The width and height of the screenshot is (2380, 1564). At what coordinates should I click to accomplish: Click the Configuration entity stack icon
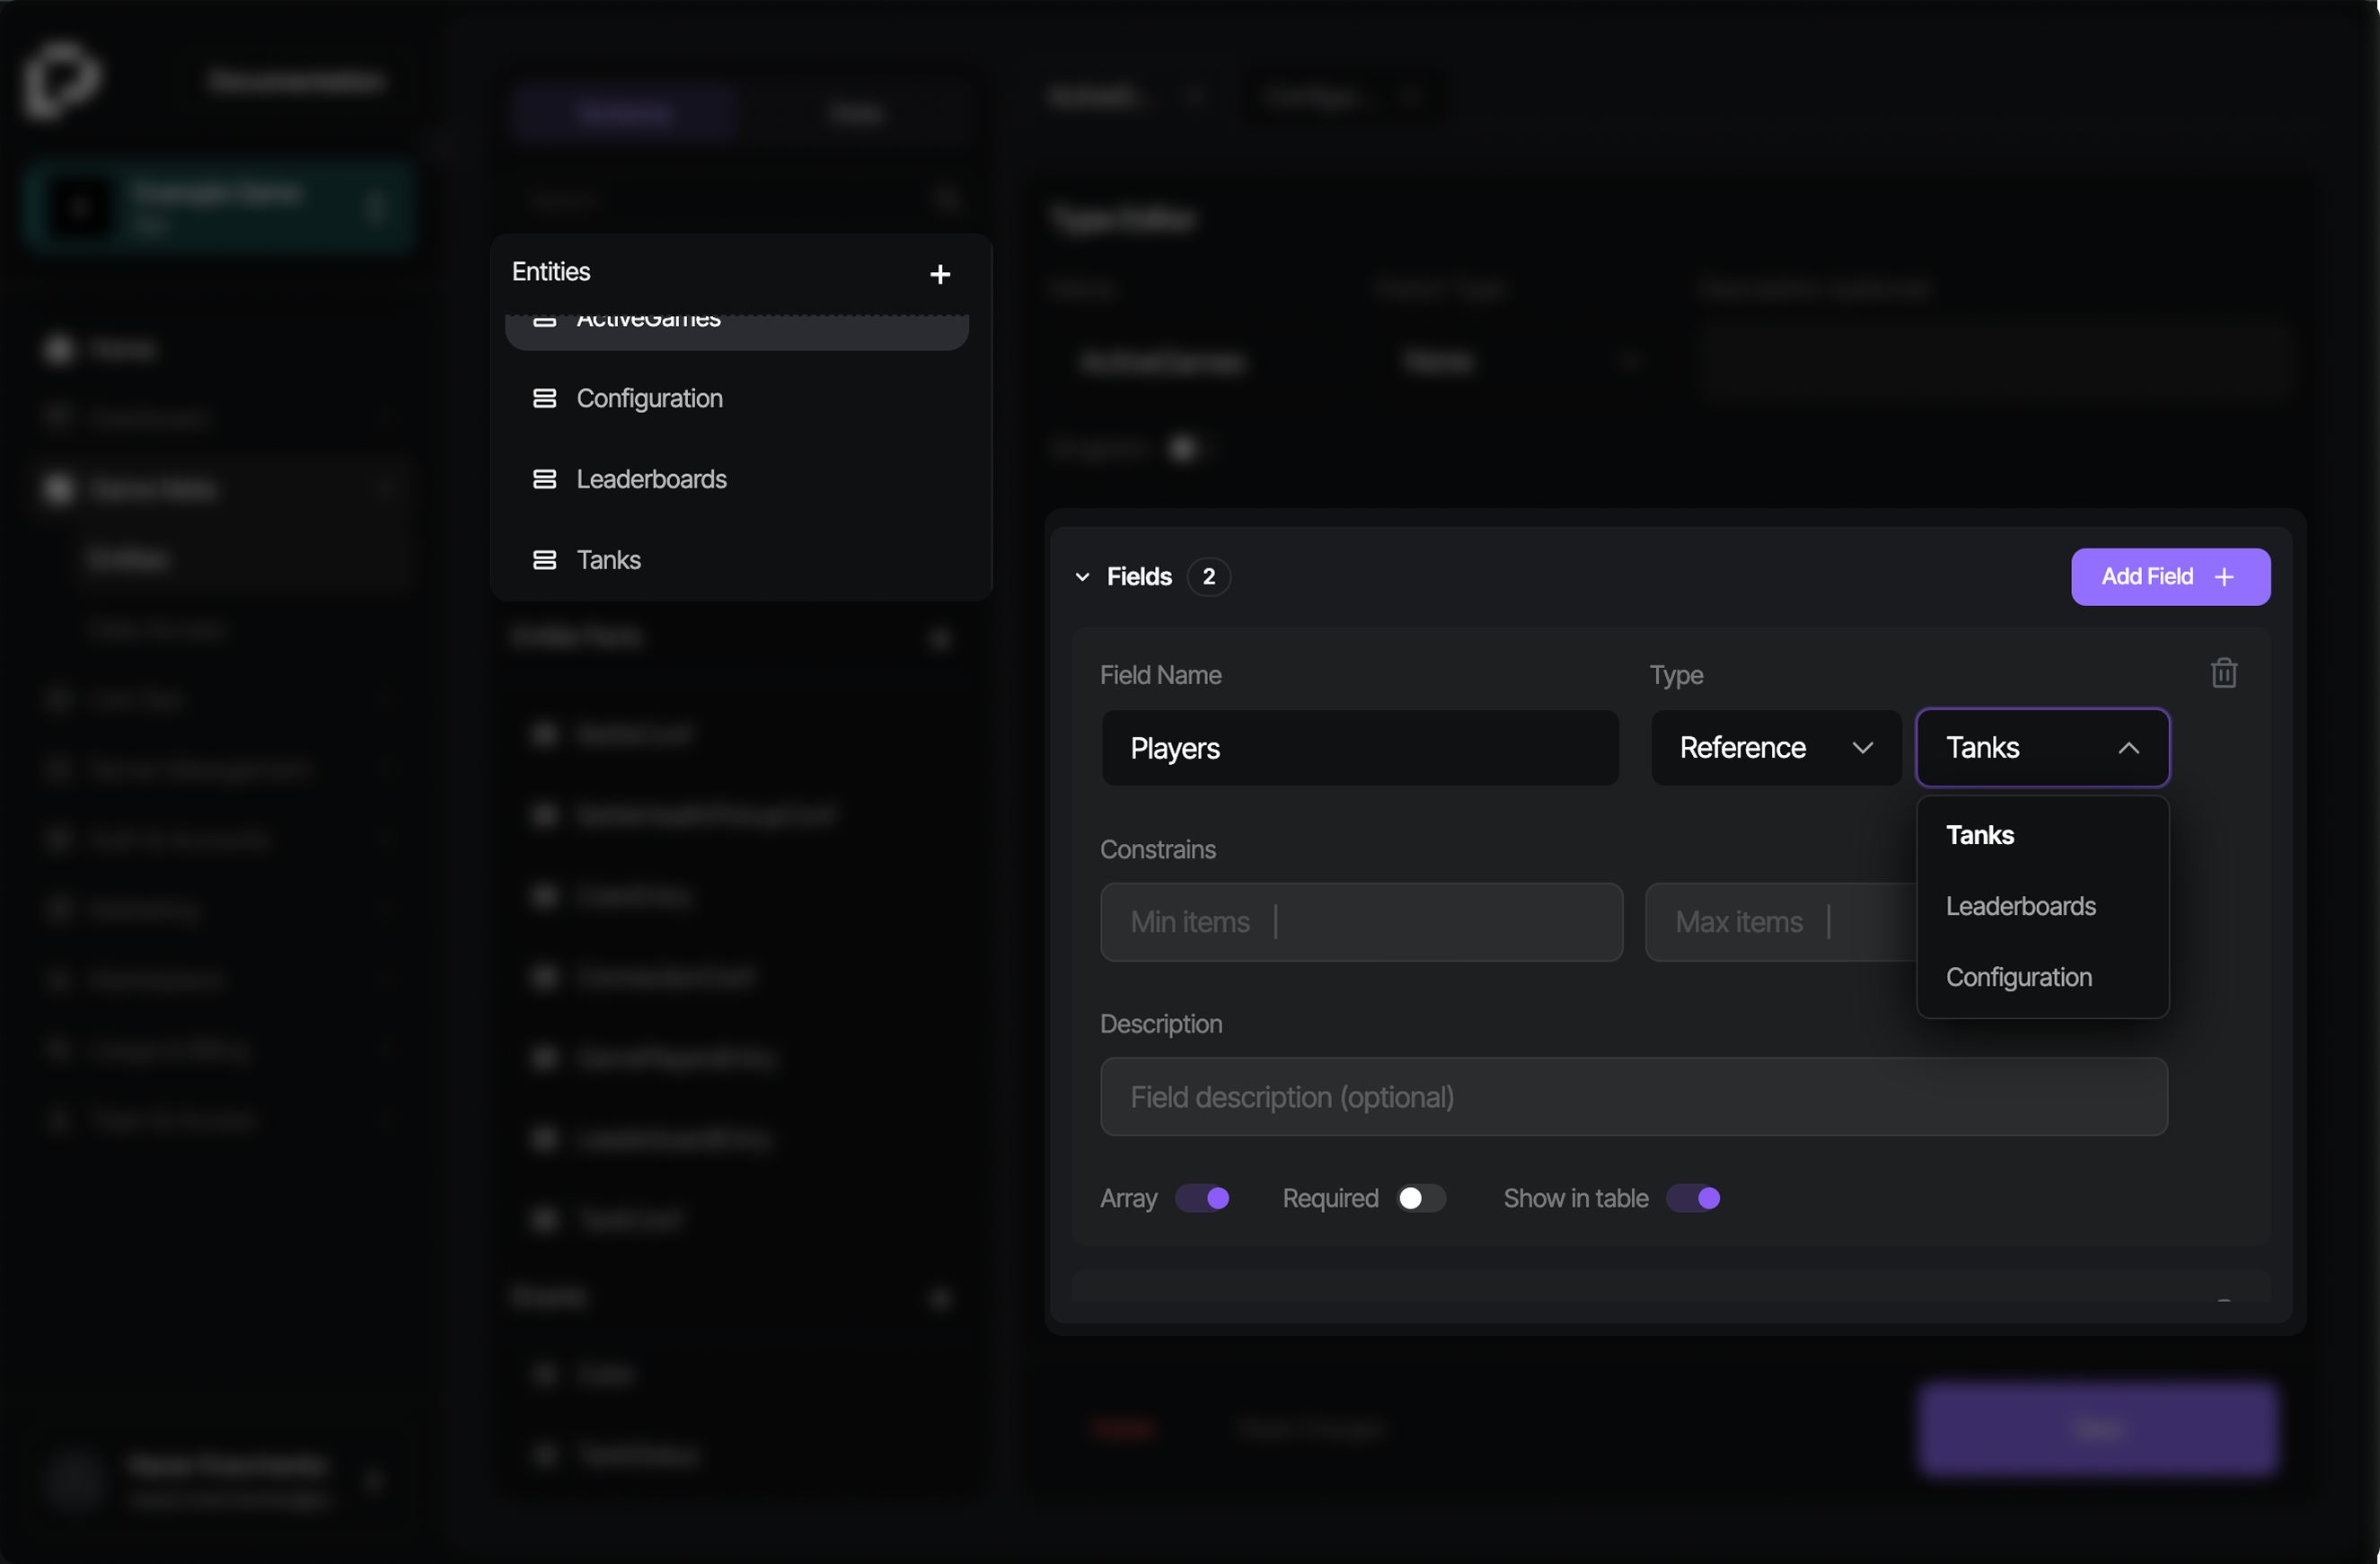click(544, 399)
